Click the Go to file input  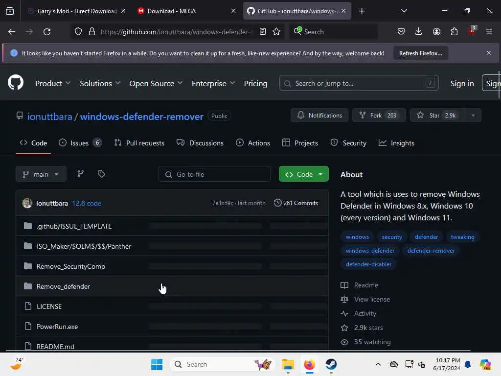point(214,174)
